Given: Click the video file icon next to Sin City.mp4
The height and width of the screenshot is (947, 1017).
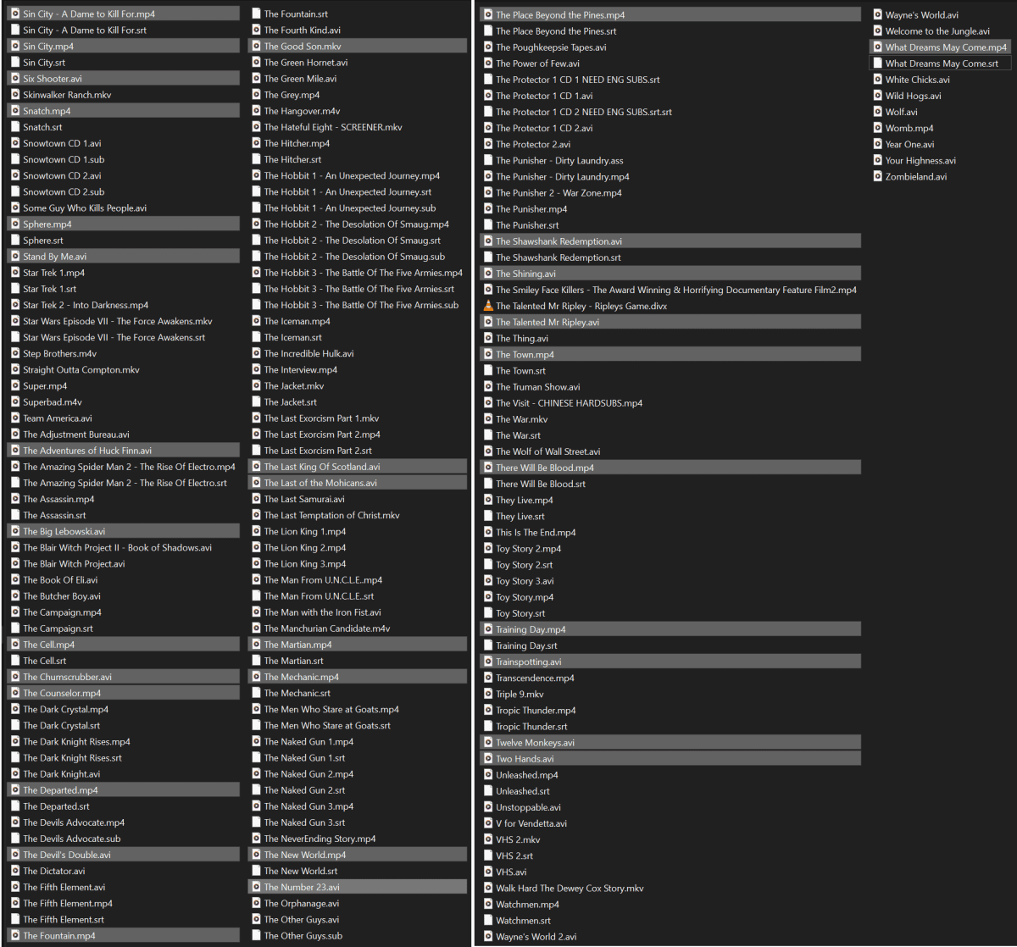Looking at the screenshot, I should click(x=15, y=47).
